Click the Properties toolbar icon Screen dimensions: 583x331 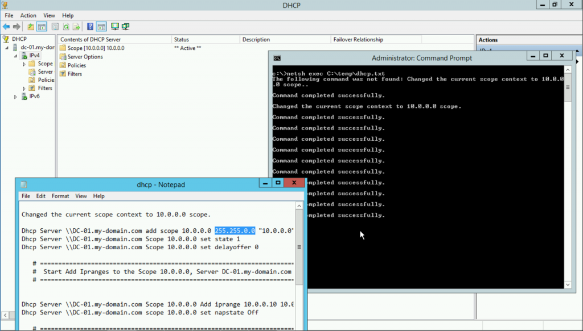pos(55,26)
